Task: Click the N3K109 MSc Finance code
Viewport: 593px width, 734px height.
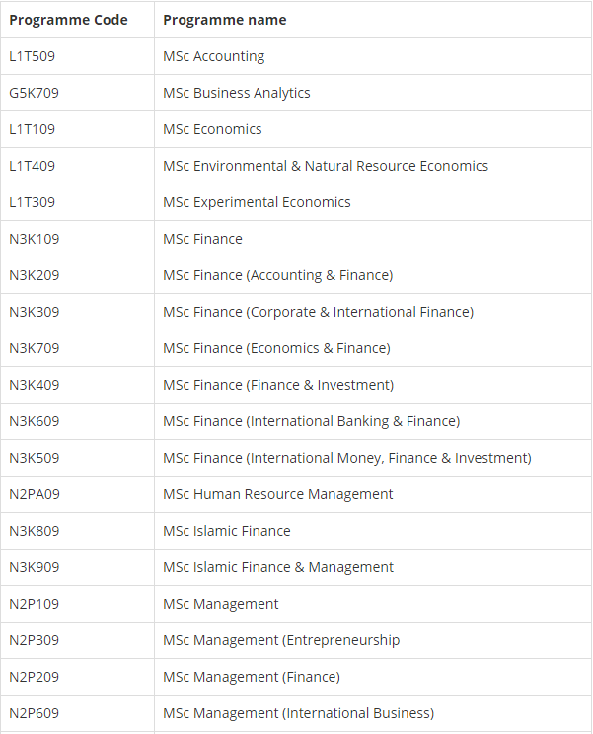Action: pos(35,239)
